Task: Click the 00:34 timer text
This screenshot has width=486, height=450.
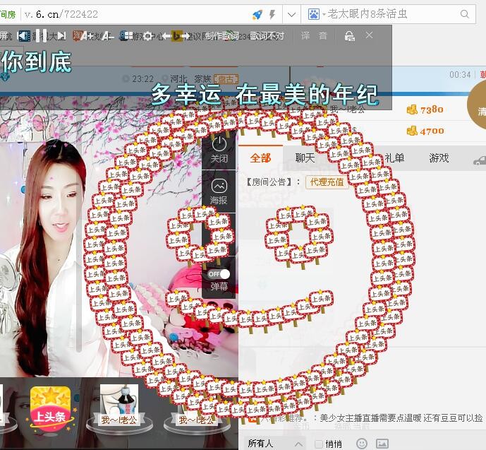Action: [460, 74]
